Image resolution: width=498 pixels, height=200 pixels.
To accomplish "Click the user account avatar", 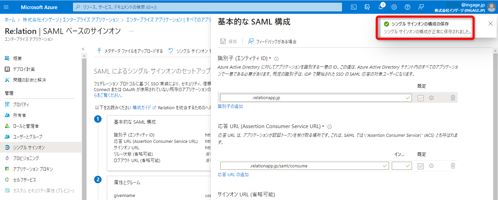I will pyautogui.click(x=491, y=7).
